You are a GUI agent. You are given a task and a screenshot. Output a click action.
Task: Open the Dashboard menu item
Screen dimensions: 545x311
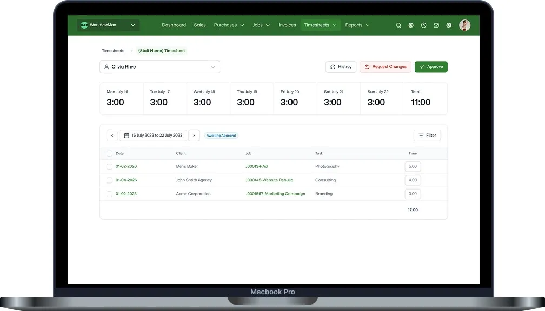(174, 25)
